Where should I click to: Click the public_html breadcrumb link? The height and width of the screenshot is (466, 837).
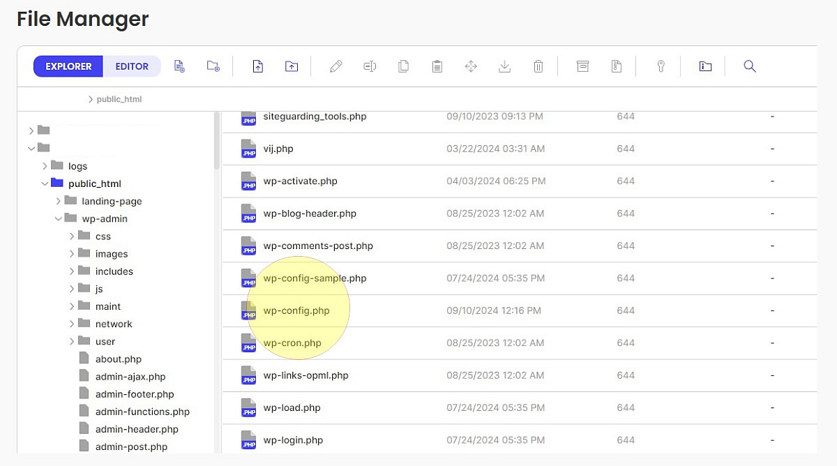[x=119, y=99]
